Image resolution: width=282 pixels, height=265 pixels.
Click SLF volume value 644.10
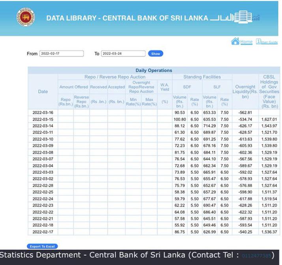(x=209, y=159)
